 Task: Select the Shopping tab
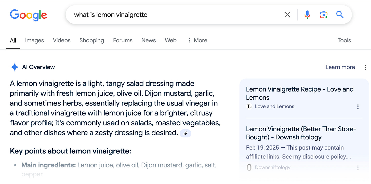[92, 40]
